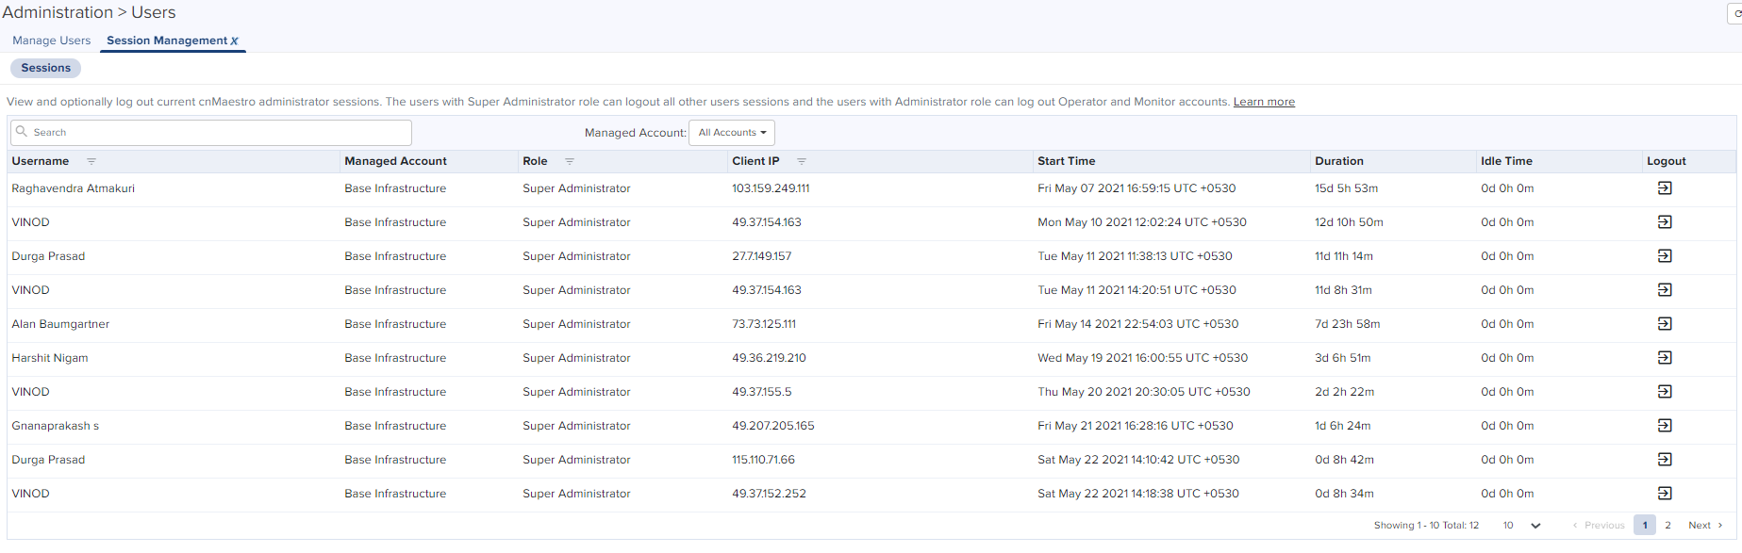Open the Role column filter icon

pos(570,161)
